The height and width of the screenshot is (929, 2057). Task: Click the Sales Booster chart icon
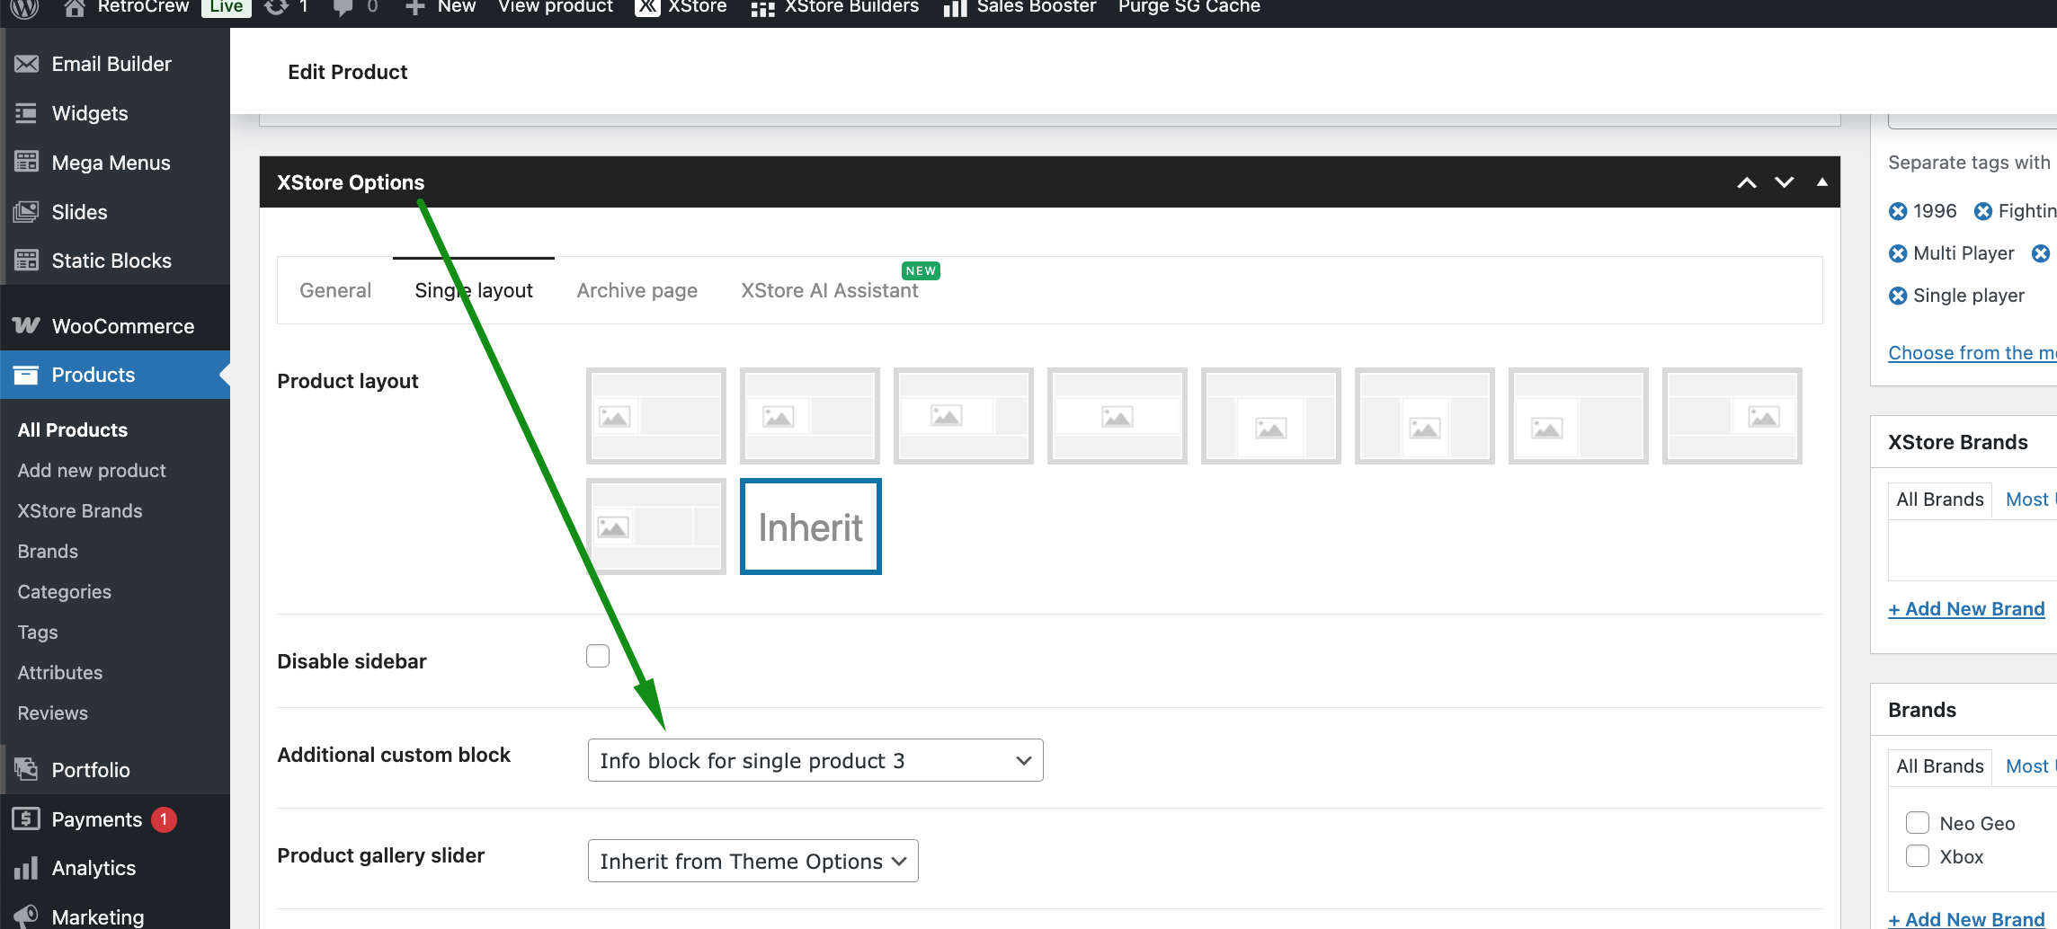(955, 8)
